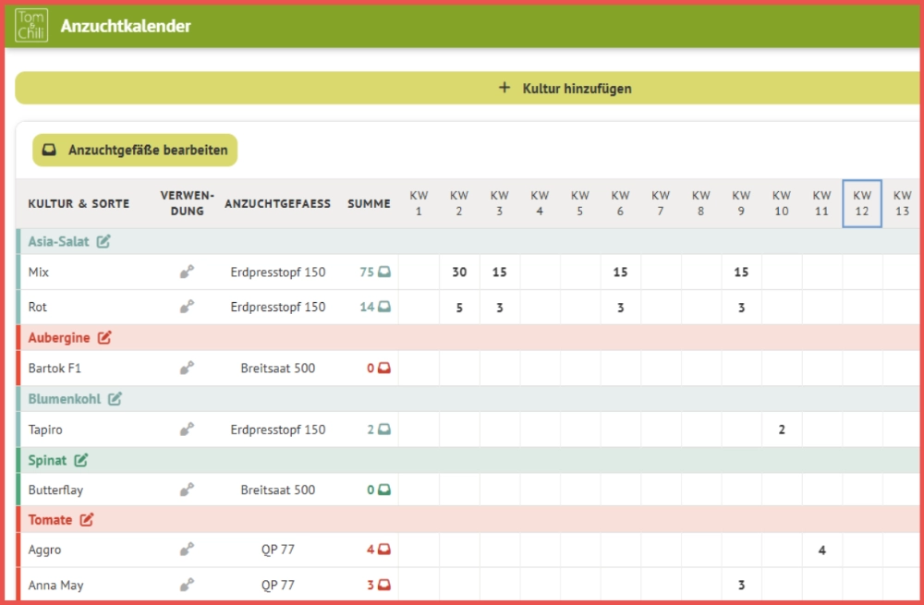Viewport: 924px width, 605px height.
Task: Open edit icon next to Aubergine
Action: tap(104, 338)
